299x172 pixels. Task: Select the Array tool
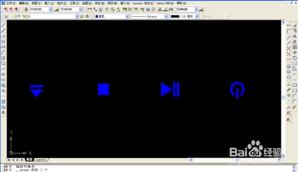tap(295, 47)
